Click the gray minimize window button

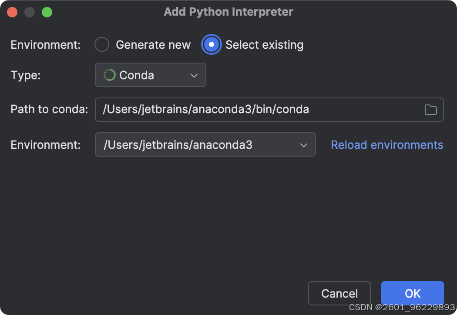[30, 12]
